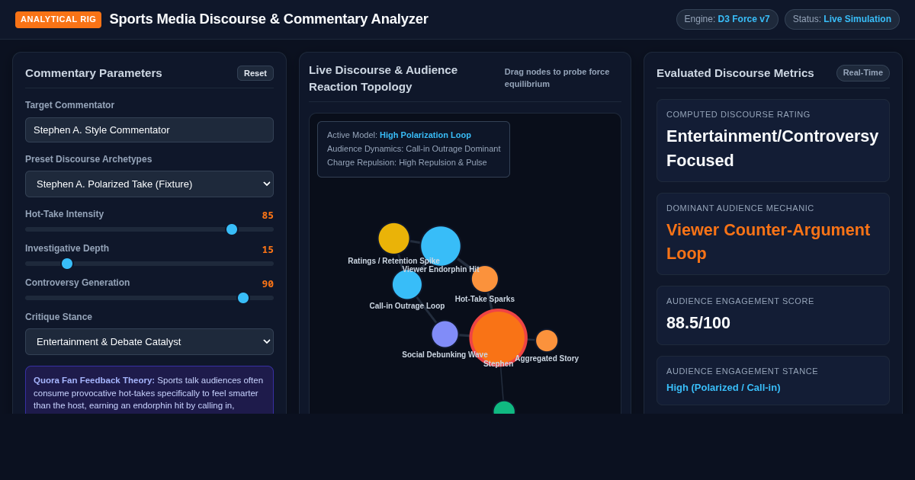
Task: Click the Engine D3 Force v7 pill
Action: click(x=727, y=19)
